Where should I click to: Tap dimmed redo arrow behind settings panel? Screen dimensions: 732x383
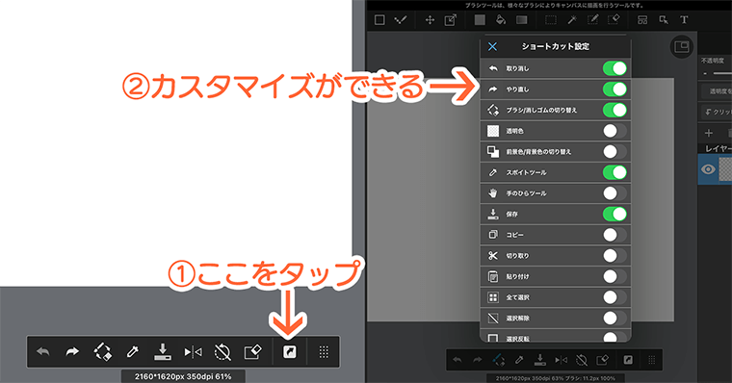pyautogui.click(x=477, y=360)
